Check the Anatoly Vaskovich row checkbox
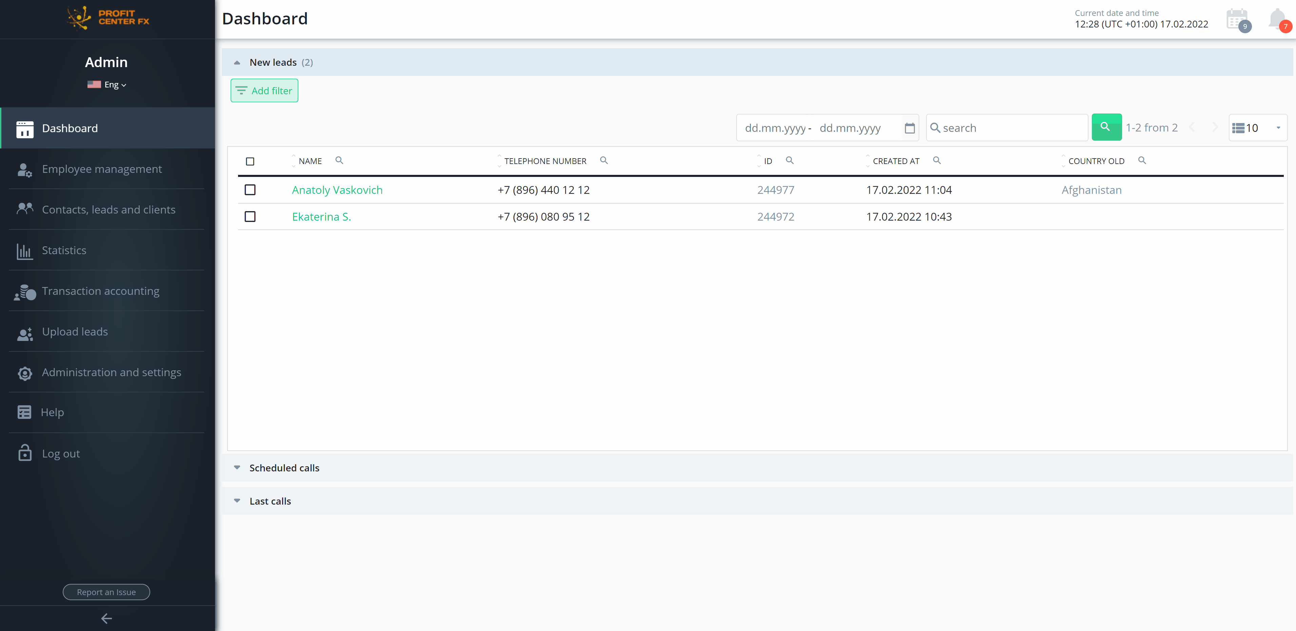Screen dimensions: 1296x631 point(250,190)
